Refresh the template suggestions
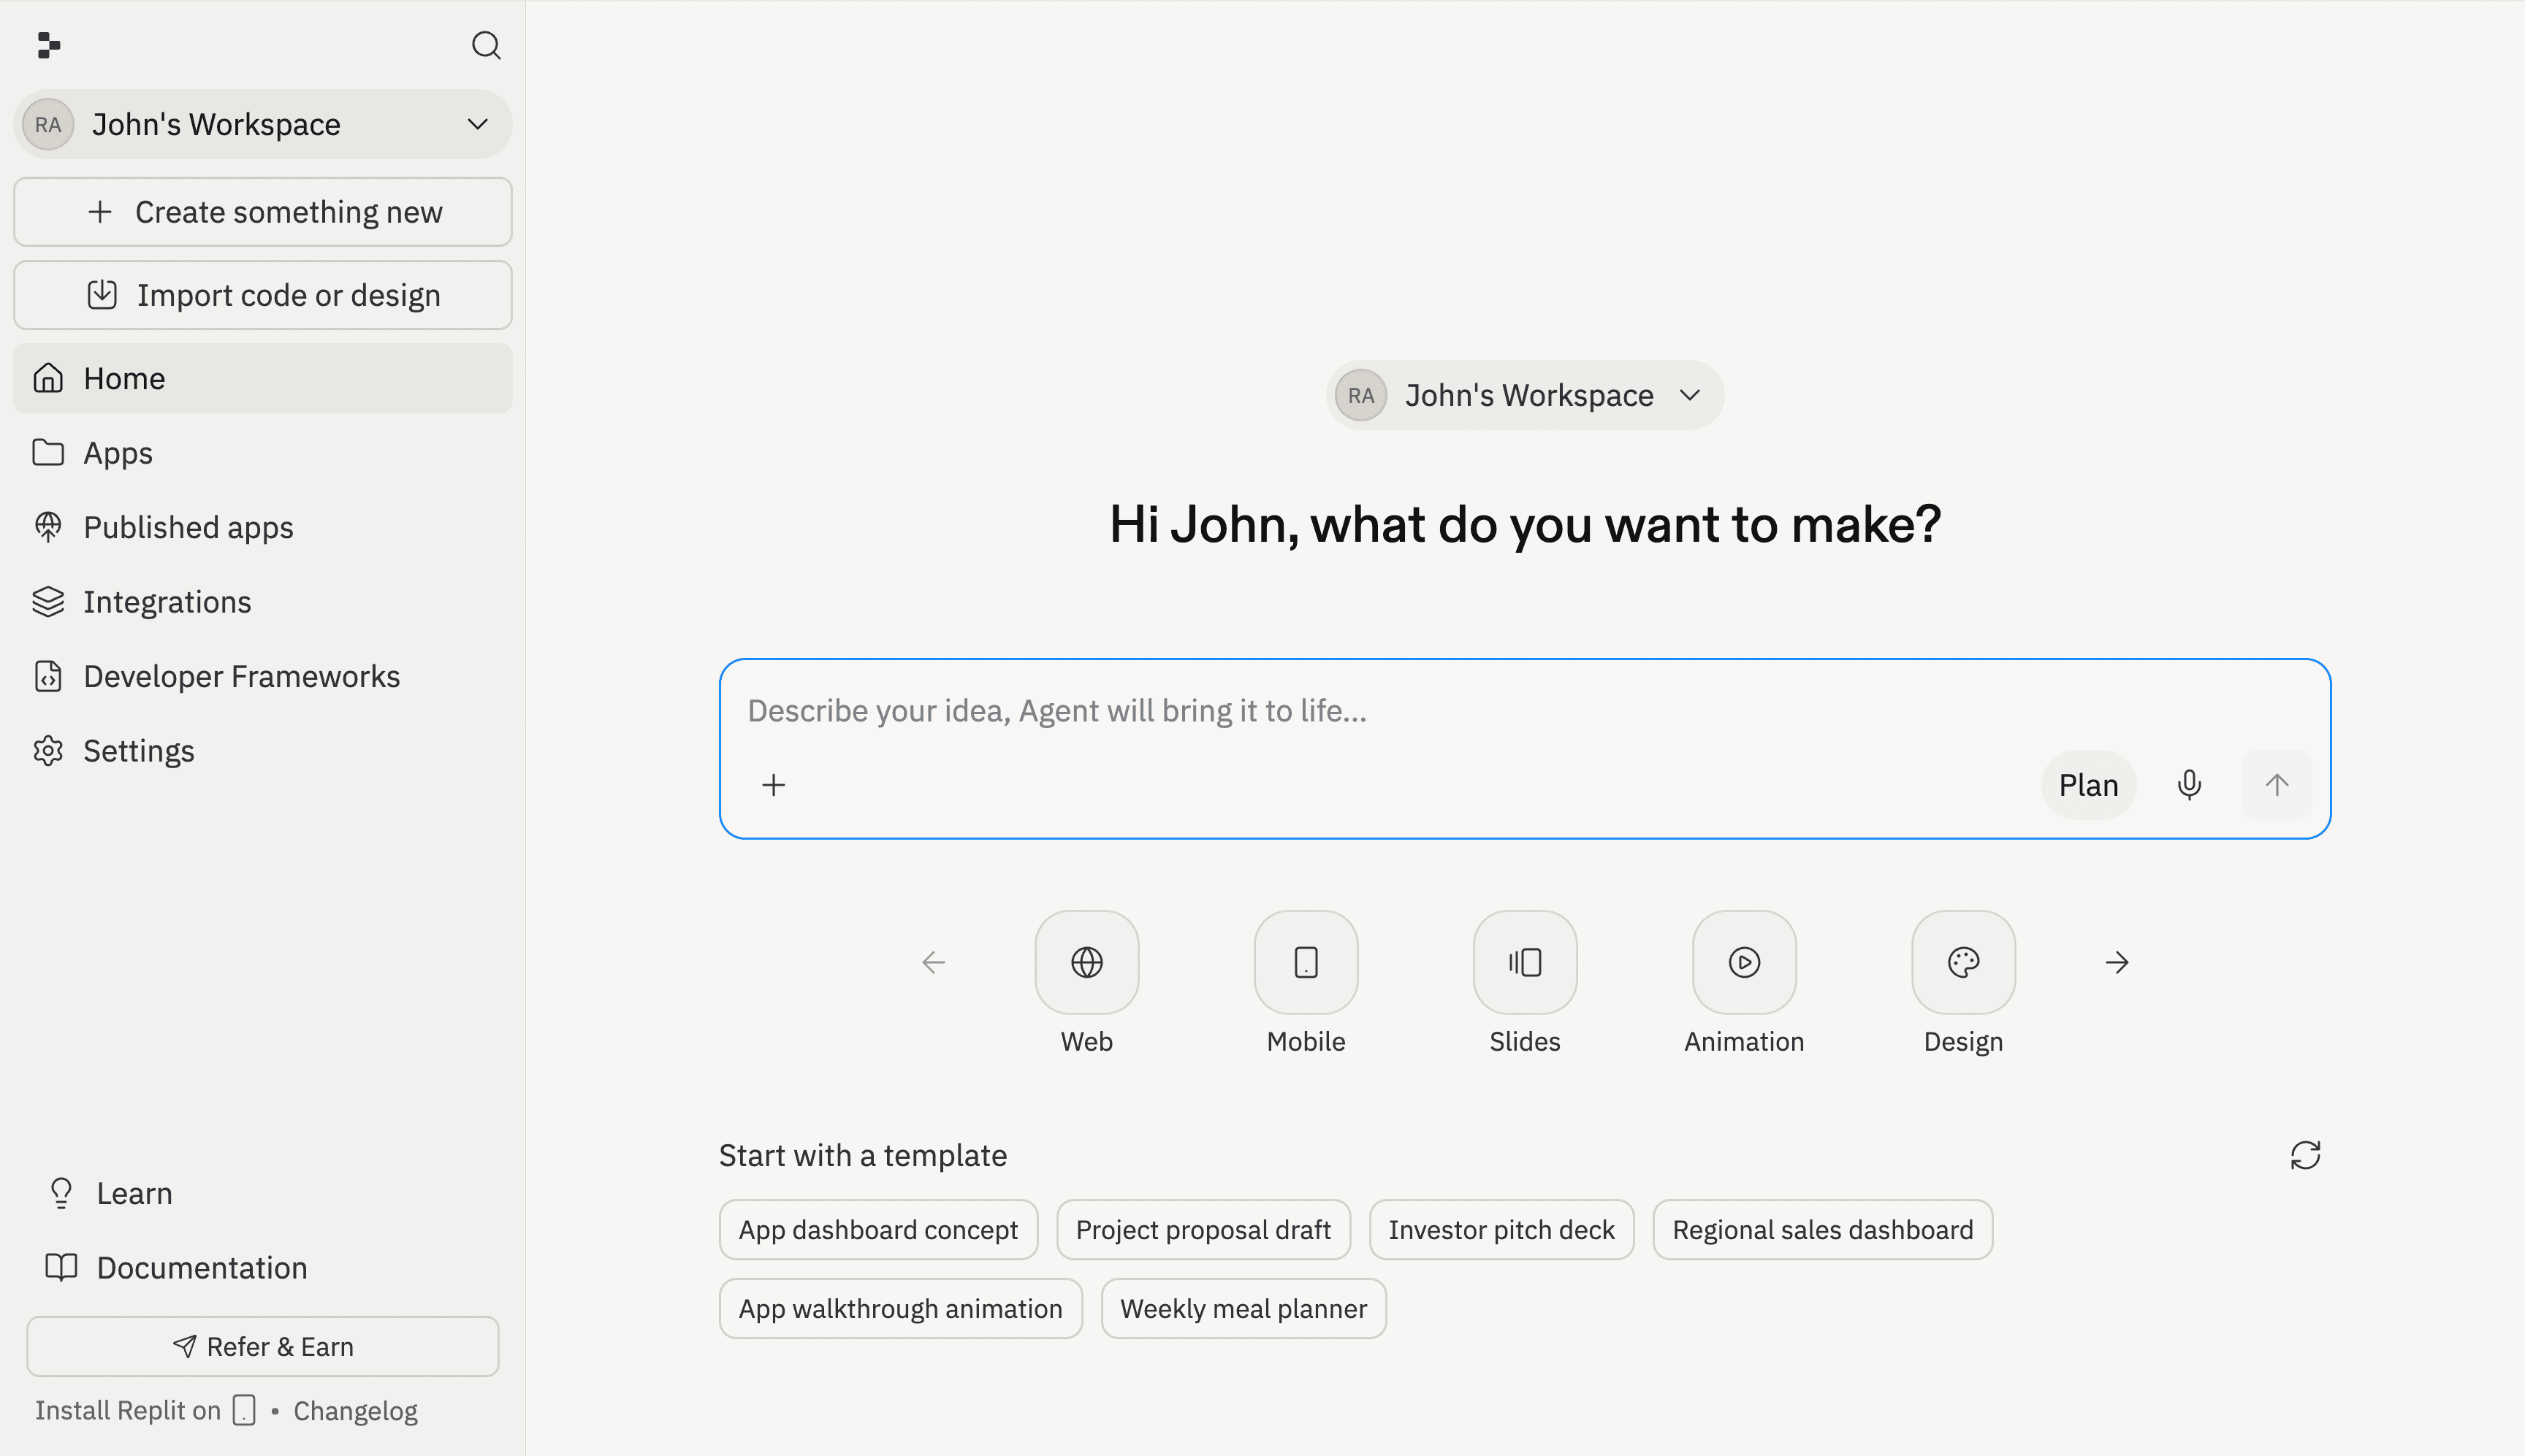Image resolution: width=2525 pixels, height=1456 pixels. tap(2305, 1155)
